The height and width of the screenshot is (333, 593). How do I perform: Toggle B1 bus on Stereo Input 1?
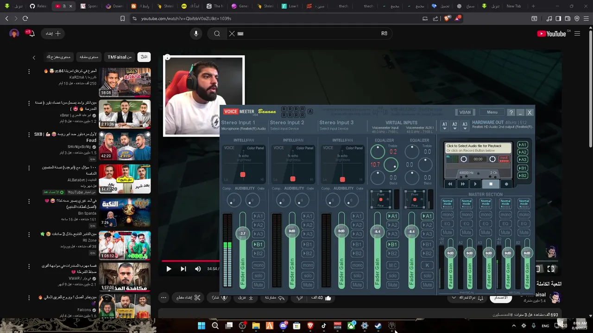258,244
